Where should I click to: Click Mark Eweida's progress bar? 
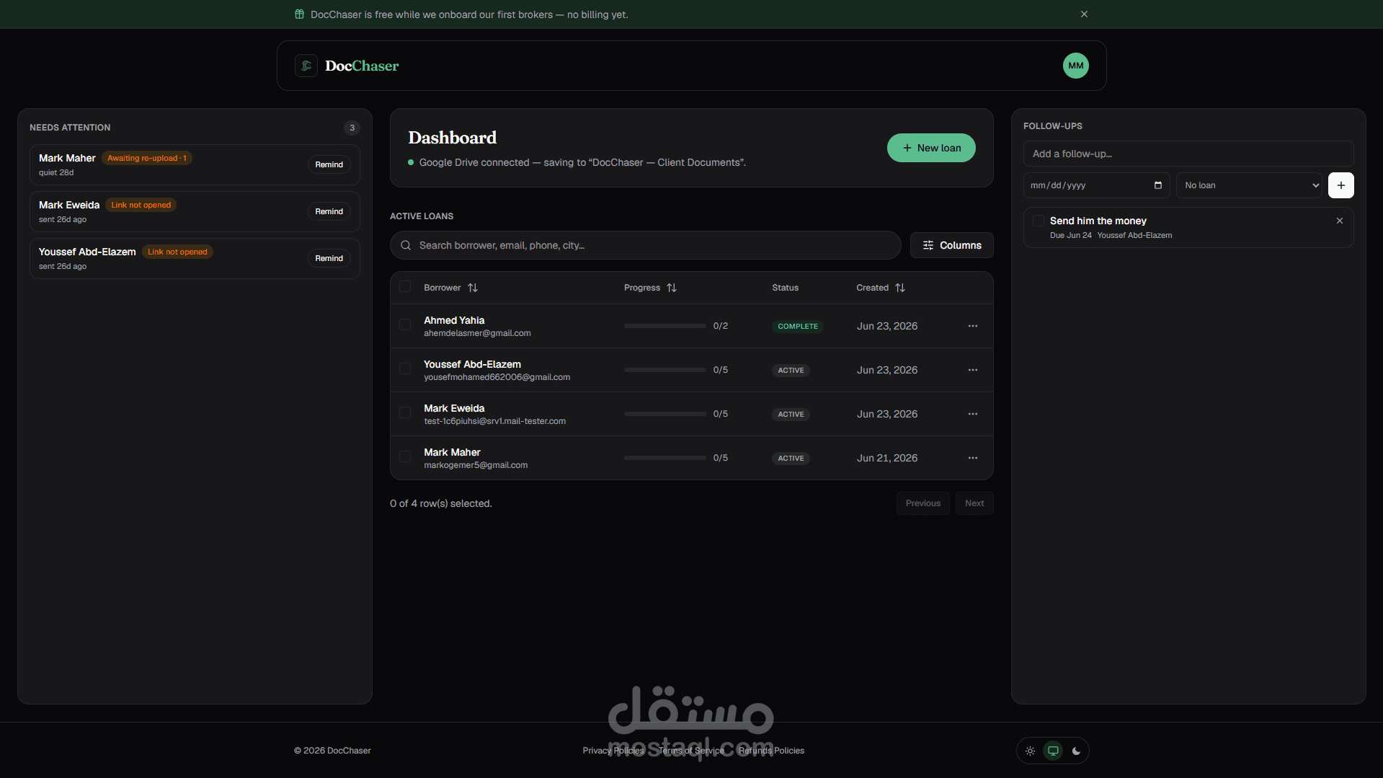(x=665, y=414)
